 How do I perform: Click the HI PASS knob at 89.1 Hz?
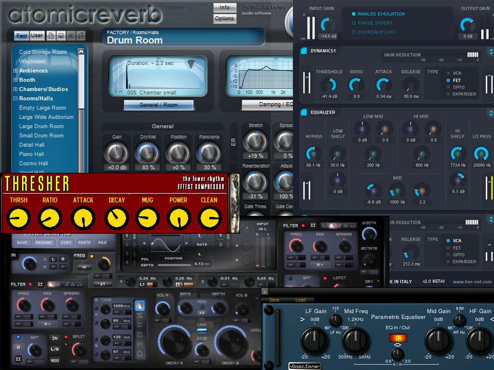point(313,154)
